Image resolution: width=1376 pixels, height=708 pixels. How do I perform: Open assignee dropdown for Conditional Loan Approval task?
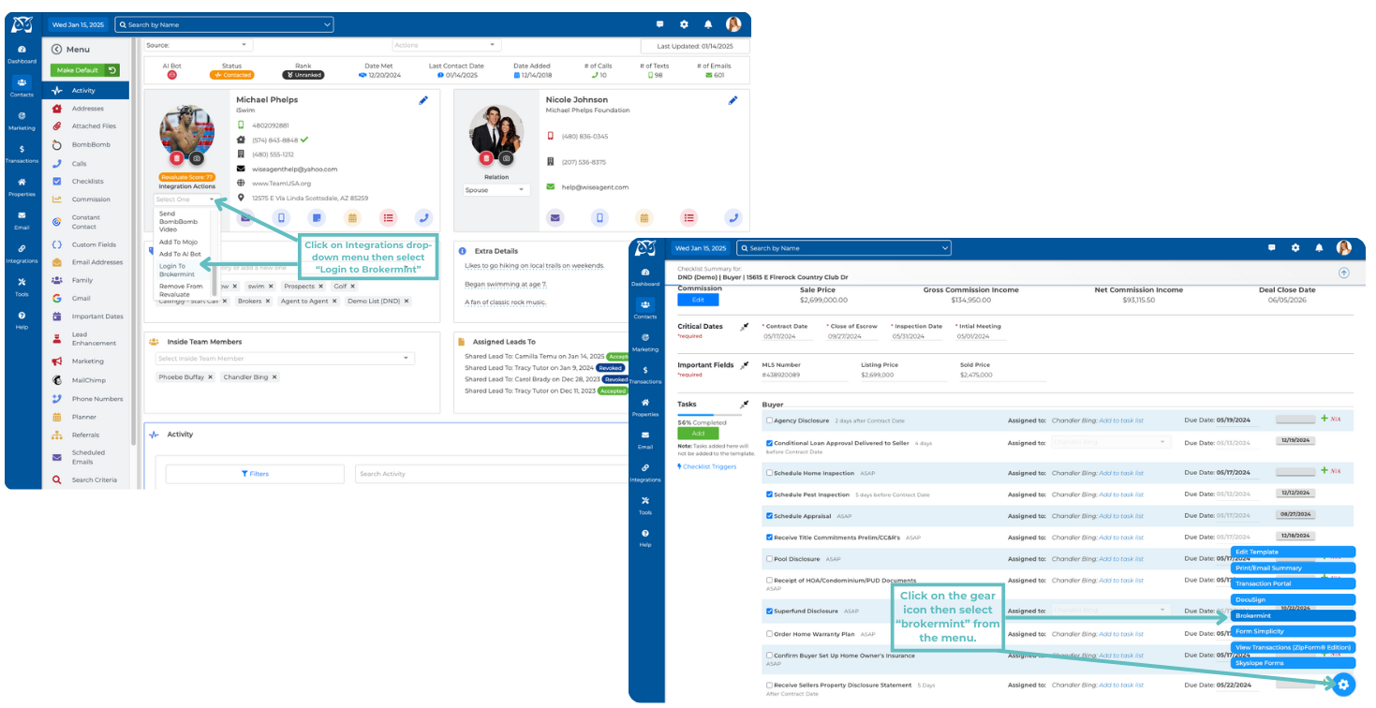point(1110,442)
